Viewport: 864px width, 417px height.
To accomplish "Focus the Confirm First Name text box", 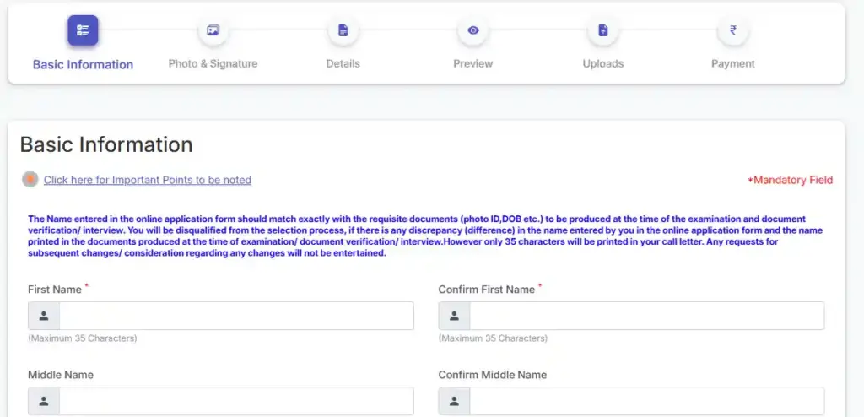I will pos(646,316).
